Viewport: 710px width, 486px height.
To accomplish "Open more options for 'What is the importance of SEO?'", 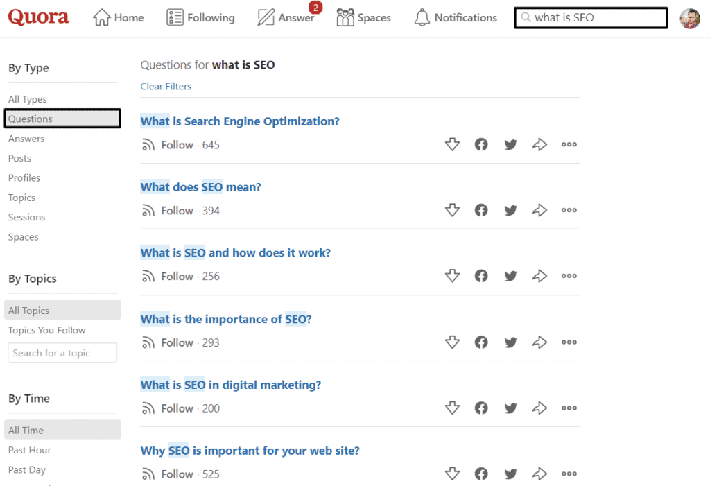I will [x=569, y=342].
